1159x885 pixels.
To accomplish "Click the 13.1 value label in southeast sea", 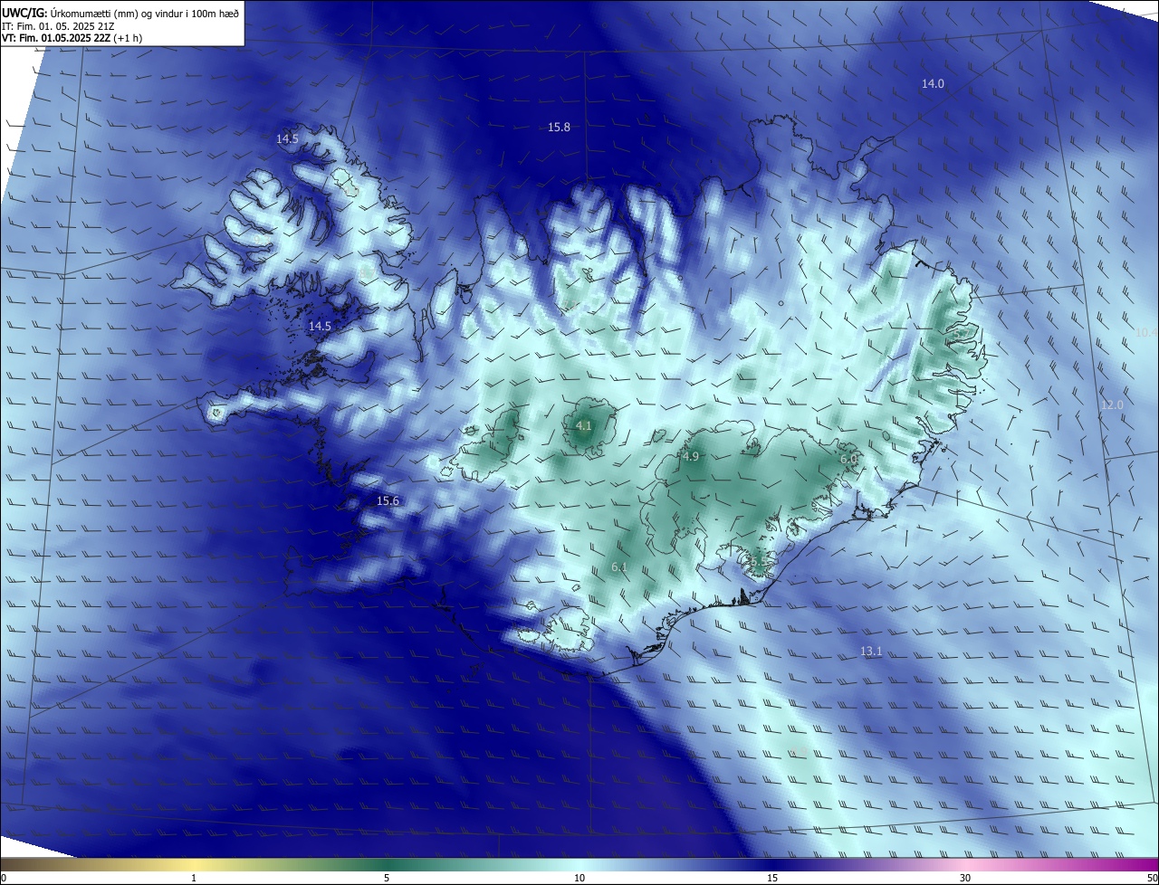I will (870, 651).
